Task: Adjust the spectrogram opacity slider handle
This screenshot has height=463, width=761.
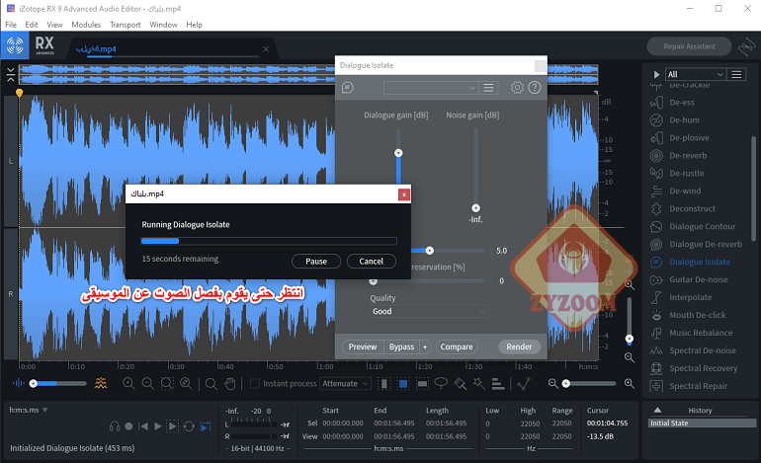Action: pyautogui.click(x=34, y=383)
